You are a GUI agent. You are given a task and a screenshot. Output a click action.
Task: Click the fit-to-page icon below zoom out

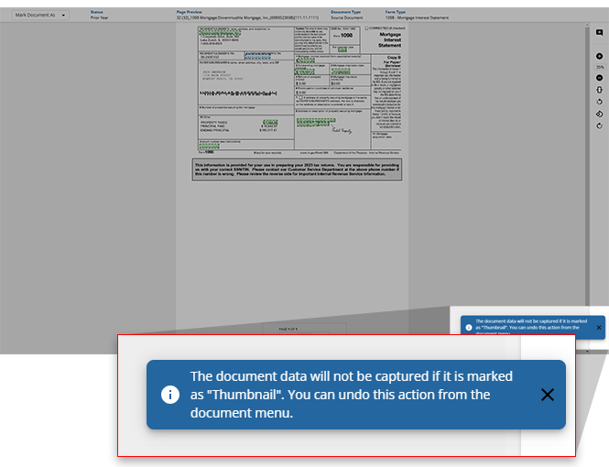coord(599,91)
